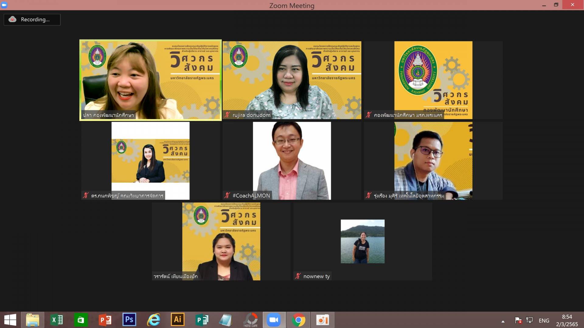This screenshot has height=328, width=584.
Task: Click the muted mic icon beside #CoachALMON
Action: (x=227, y=196)
